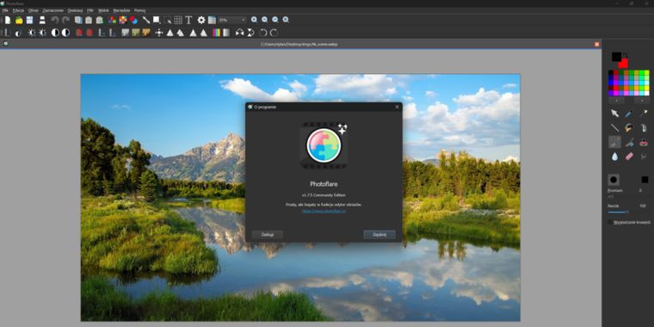Close the open image document tab
This screenshot has height=327, width=654.
(597, 44)
